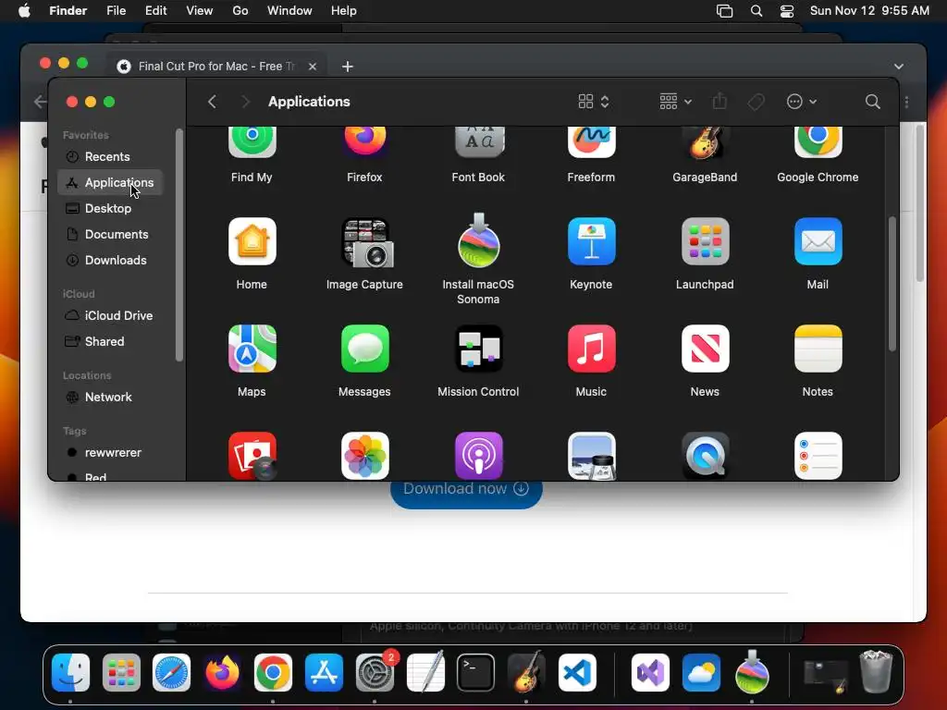Close the Final Cut Pro browser tab
This screenshot has width=947, height=710.
[x=313, y=67]
